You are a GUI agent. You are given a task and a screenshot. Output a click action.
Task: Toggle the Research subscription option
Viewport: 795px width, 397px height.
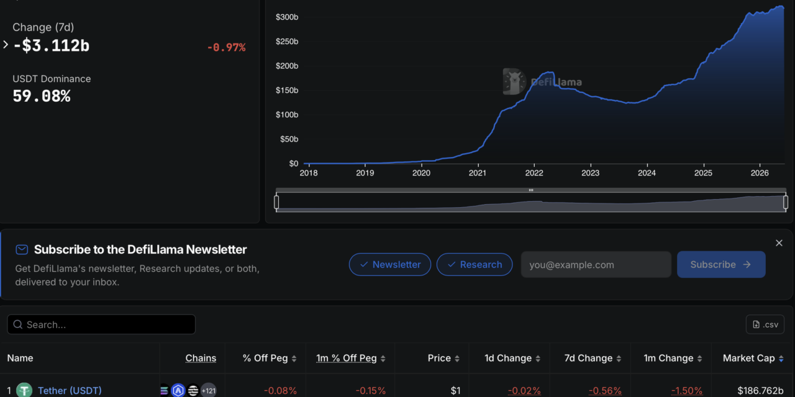(x=475, y=264)
